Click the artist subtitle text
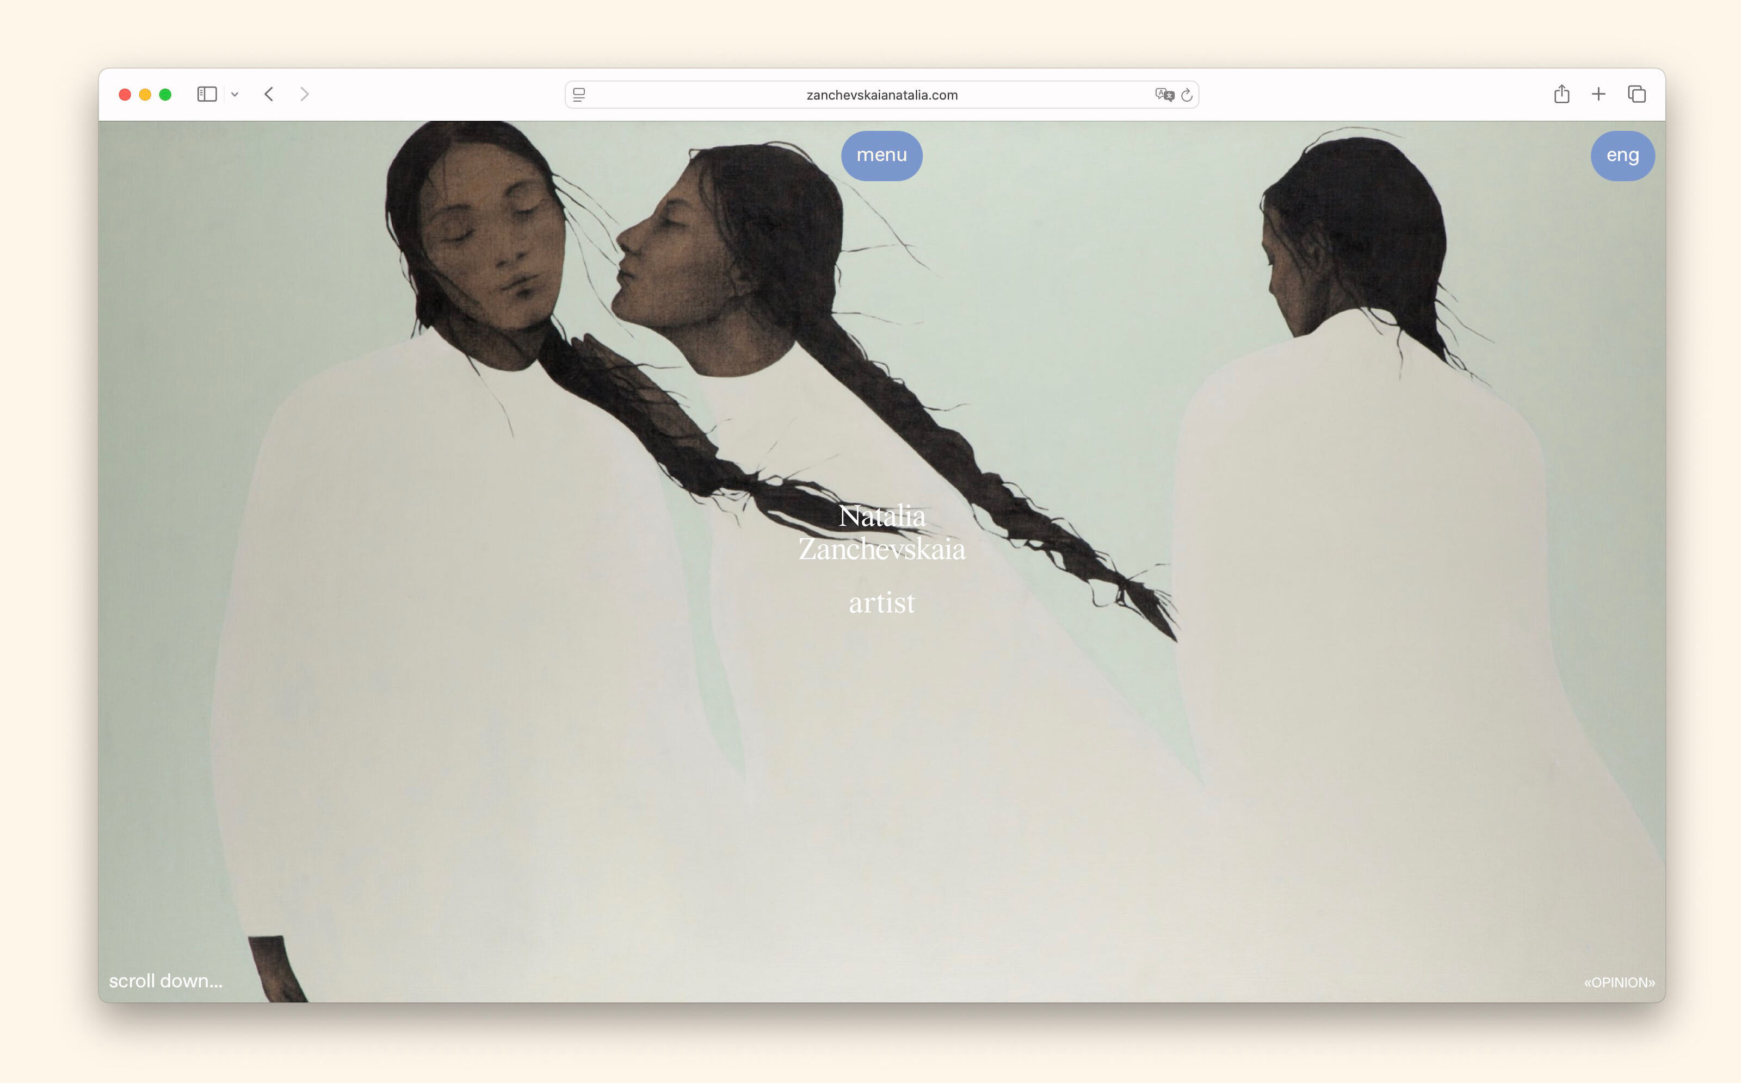Image resolution: width=1741 pixels, height=1083 pixels. pos(881,602)
